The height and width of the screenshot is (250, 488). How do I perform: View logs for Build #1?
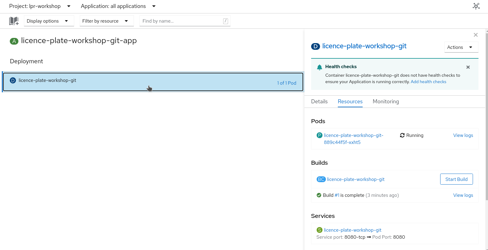(x=463, y=195)
